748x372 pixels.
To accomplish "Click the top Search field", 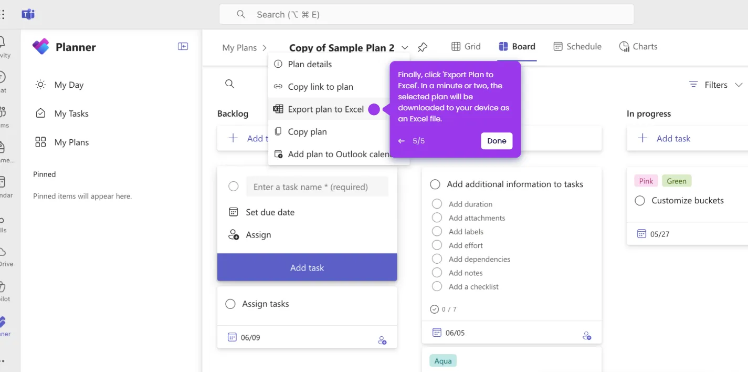I will click(426, 14).
